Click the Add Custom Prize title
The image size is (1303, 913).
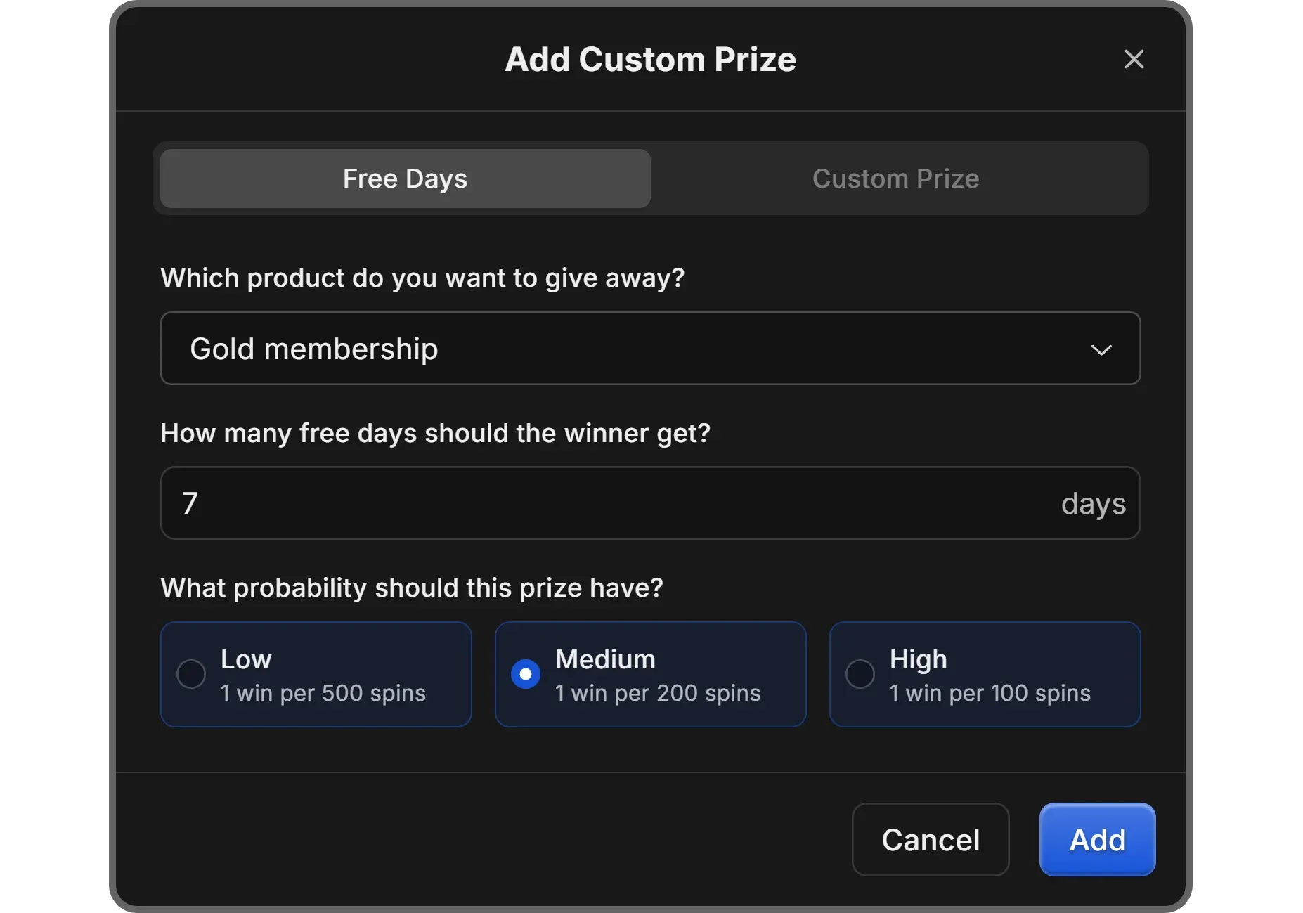650,59
